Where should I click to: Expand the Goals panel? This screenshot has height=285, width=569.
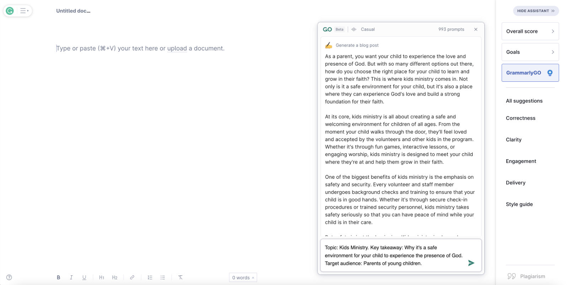click(x=530, y=52)
